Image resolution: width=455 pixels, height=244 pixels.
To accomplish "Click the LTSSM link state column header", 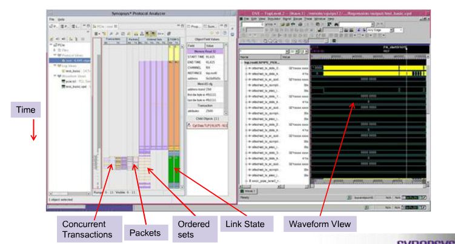I will click(x=174, y=39).
